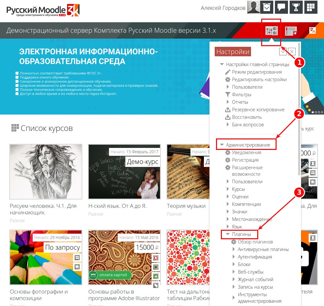Click the оплата картой green badge
The image size is (324, 306).
110,275
